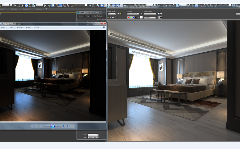This screenshot has height=149, width=240.
Task: Click the ribbon minimize toggle after Populate
Action: [x=46, y=9]
